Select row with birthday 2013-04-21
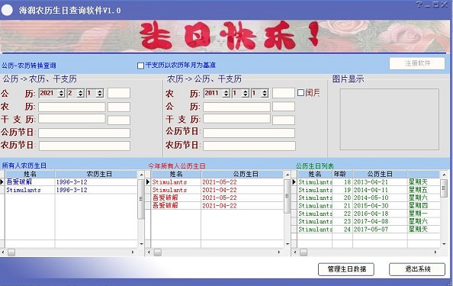453x286 pixels. (x=368, y=182)
